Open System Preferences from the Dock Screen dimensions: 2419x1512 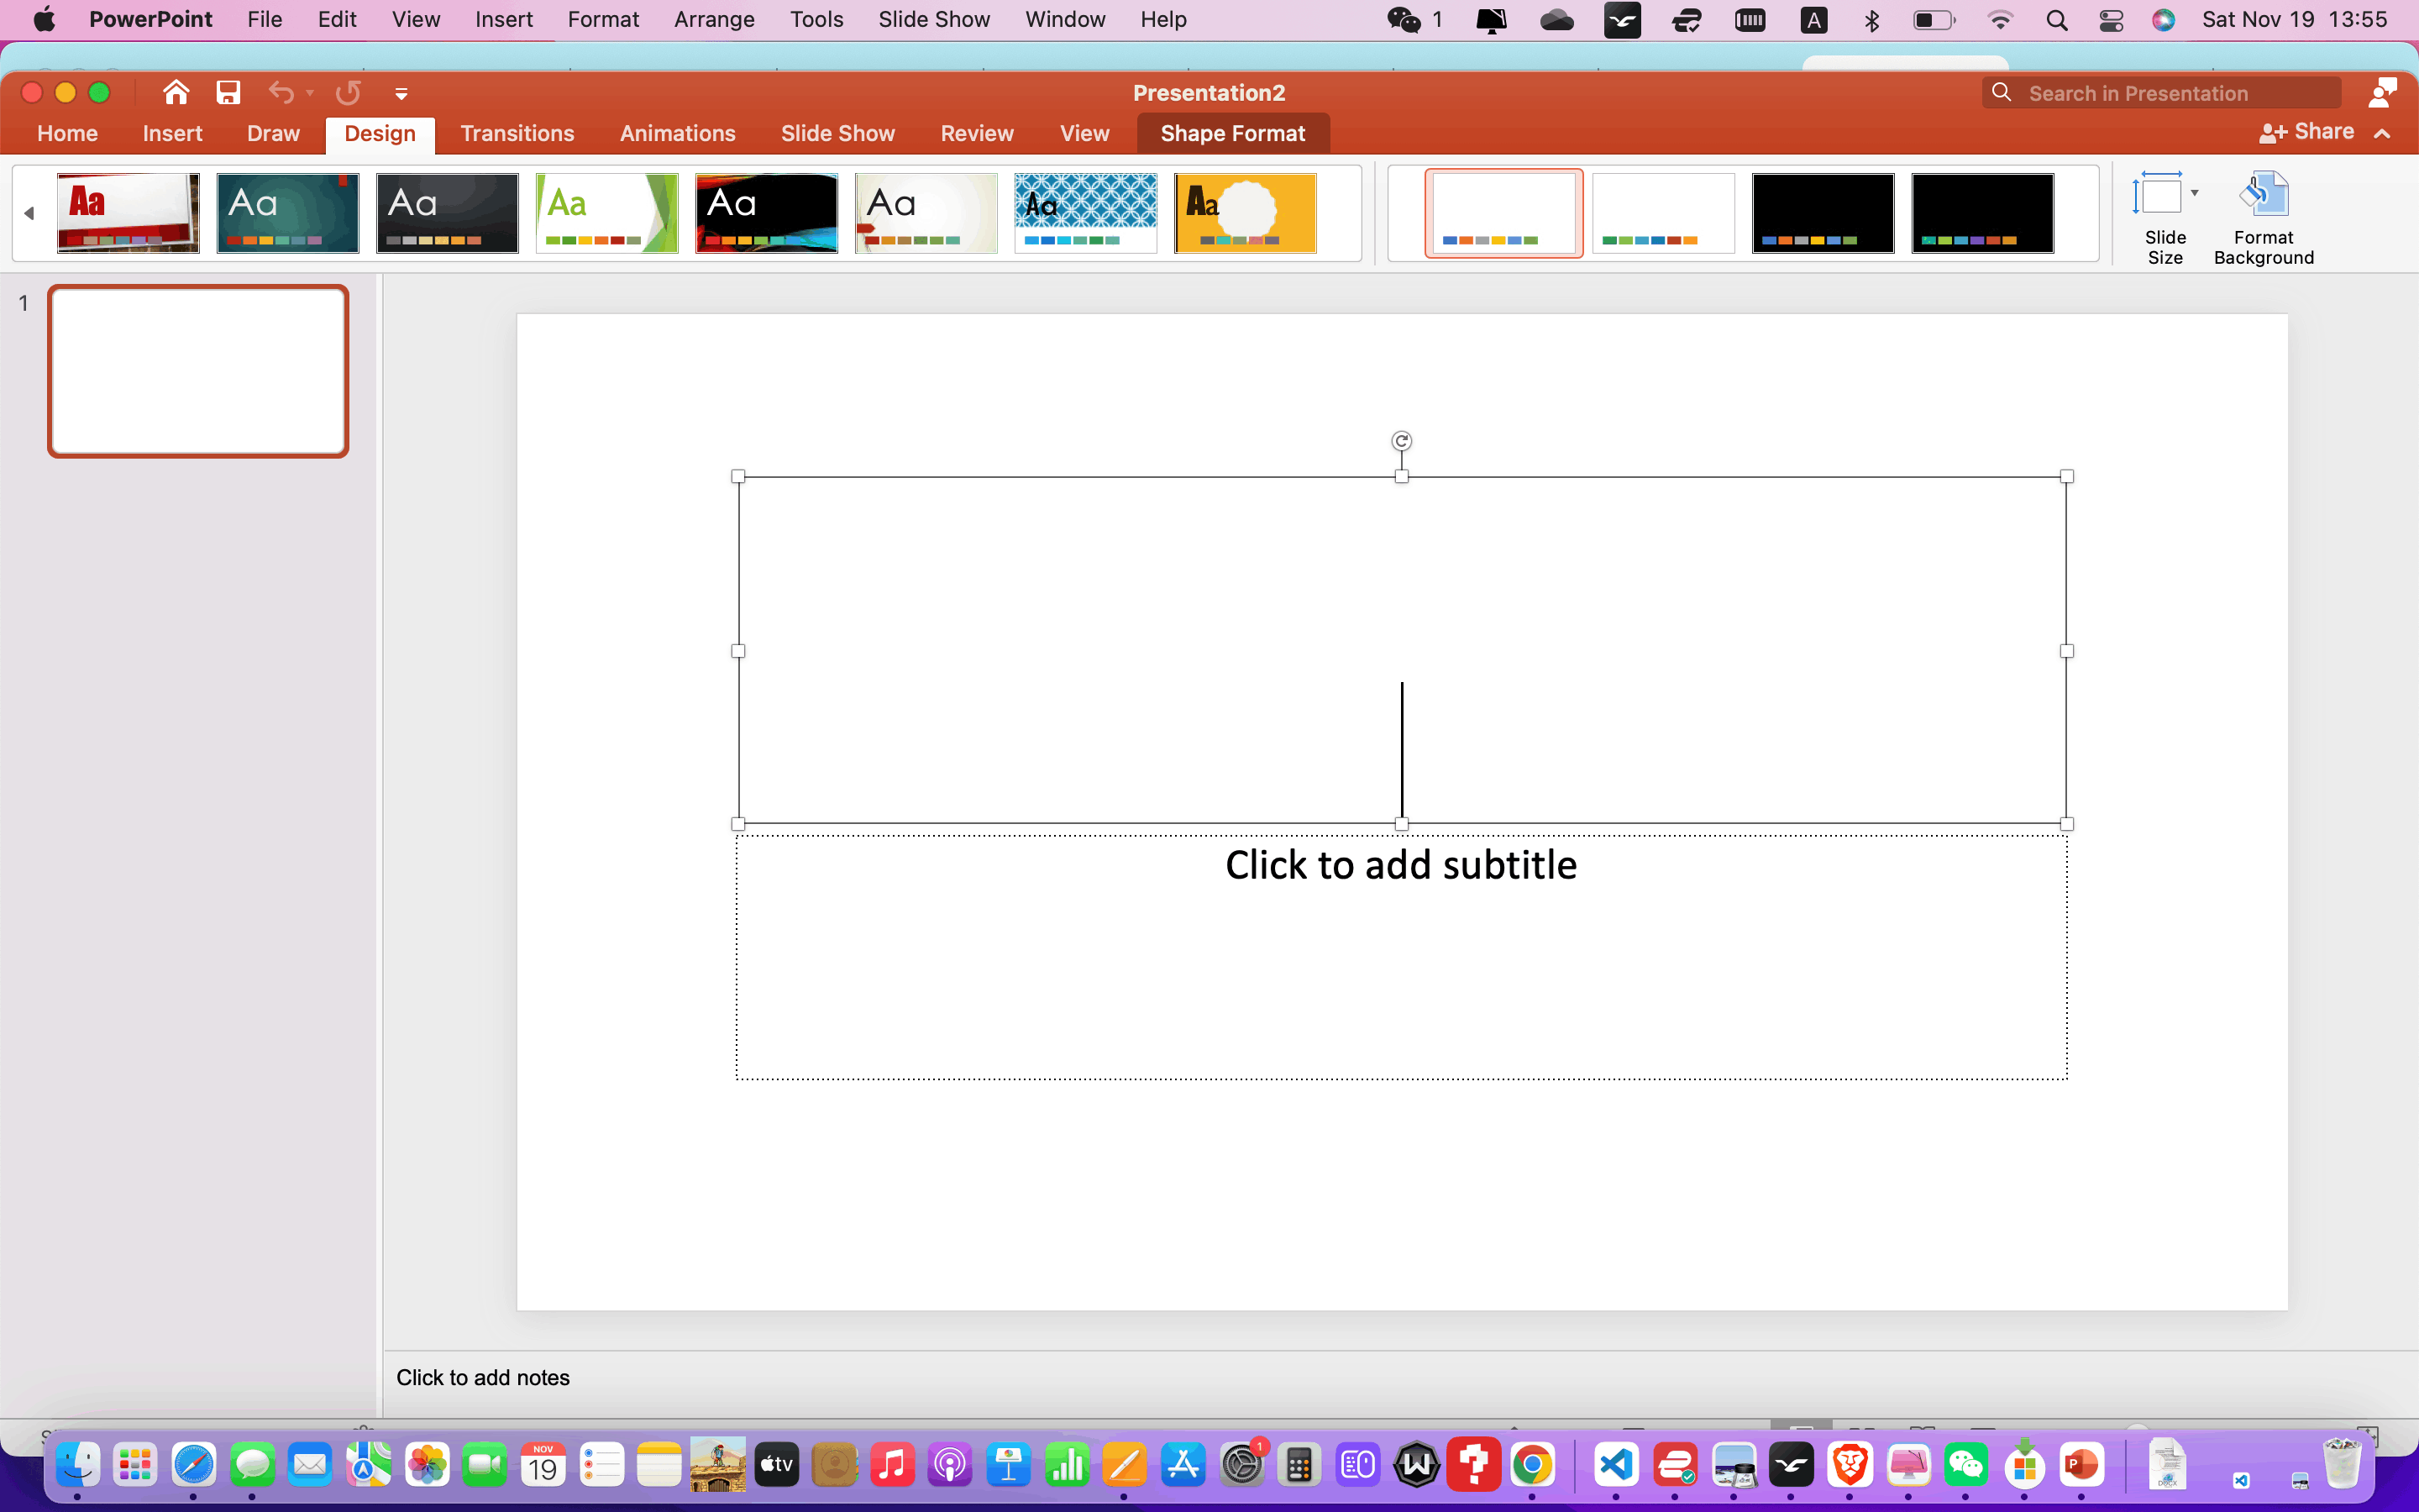tap(1241, 1466)
